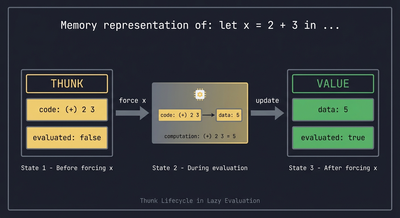Click the 'code: (+) 2 3' button in State 1
400x218 pixels.
point(67,110)
